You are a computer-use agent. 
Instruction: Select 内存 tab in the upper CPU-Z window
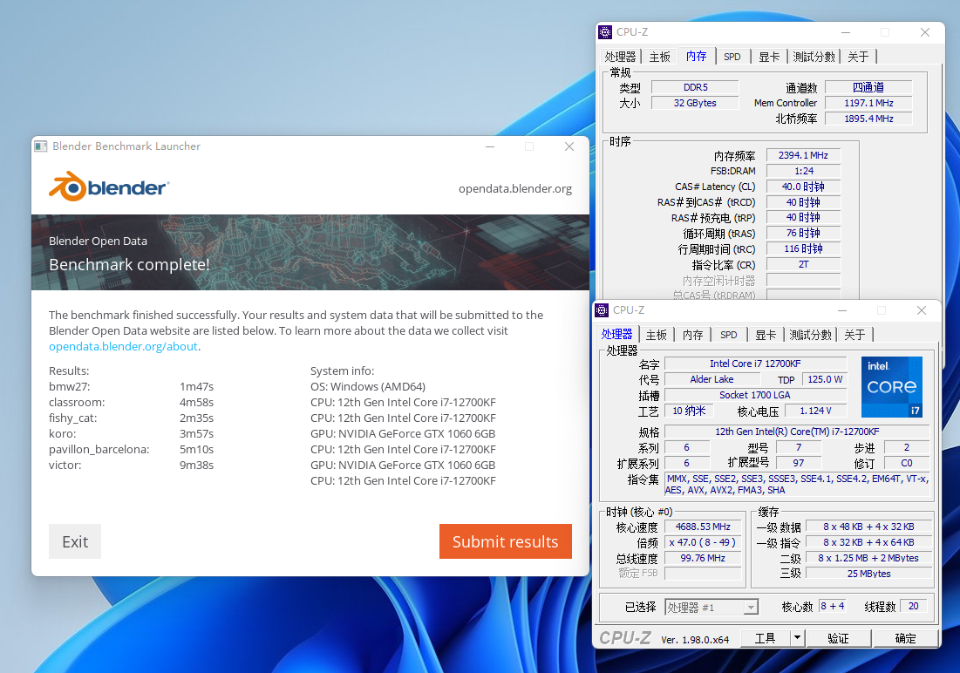click(x=696, y=57)
